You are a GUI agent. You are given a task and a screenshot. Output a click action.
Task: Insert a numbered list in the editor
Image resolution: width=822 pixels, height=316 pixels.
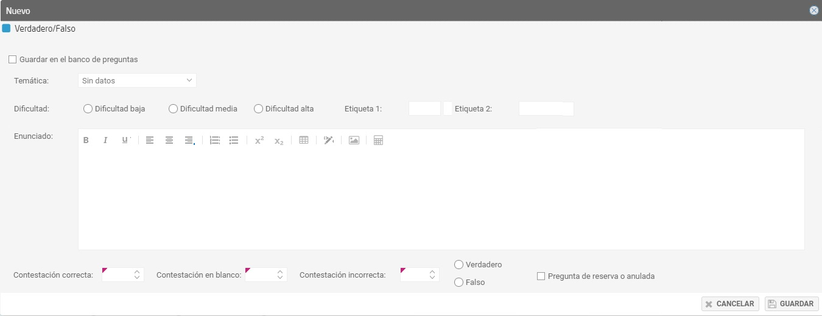coord(214,141)
